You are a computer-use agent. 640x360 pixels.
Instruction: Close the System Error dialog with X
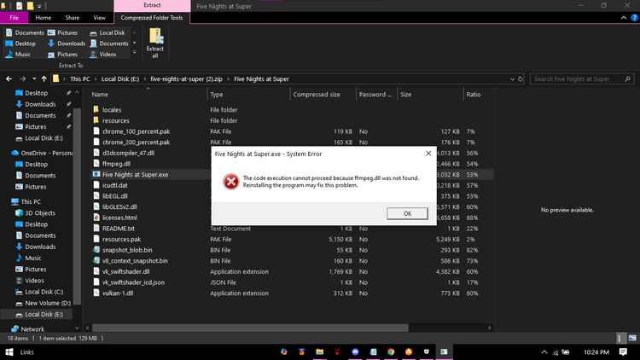click(x=428, y=154)
